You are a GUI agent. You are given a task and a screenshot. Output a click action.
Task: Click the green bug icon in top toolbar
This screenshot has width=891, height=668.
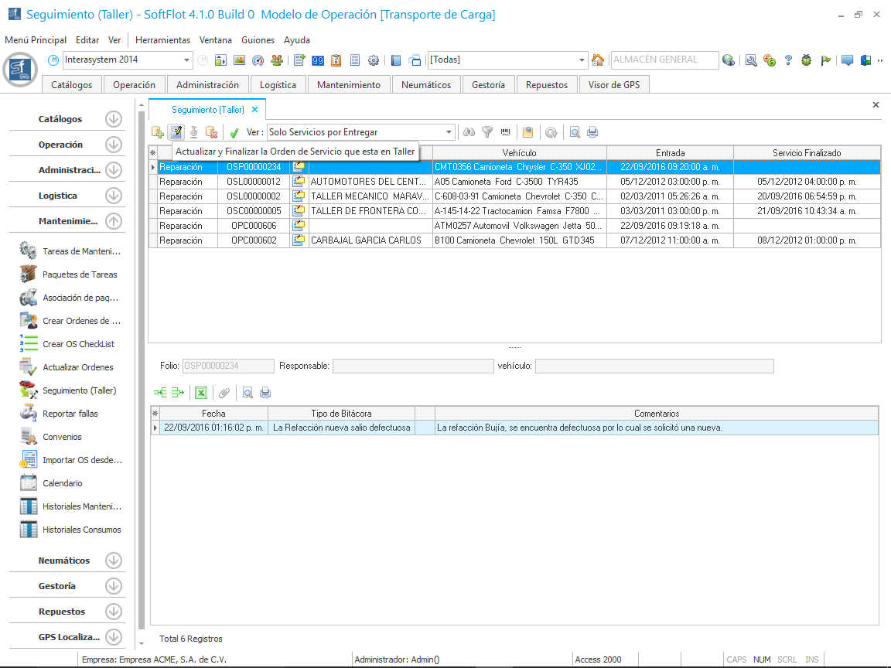[x=806, y=60]
